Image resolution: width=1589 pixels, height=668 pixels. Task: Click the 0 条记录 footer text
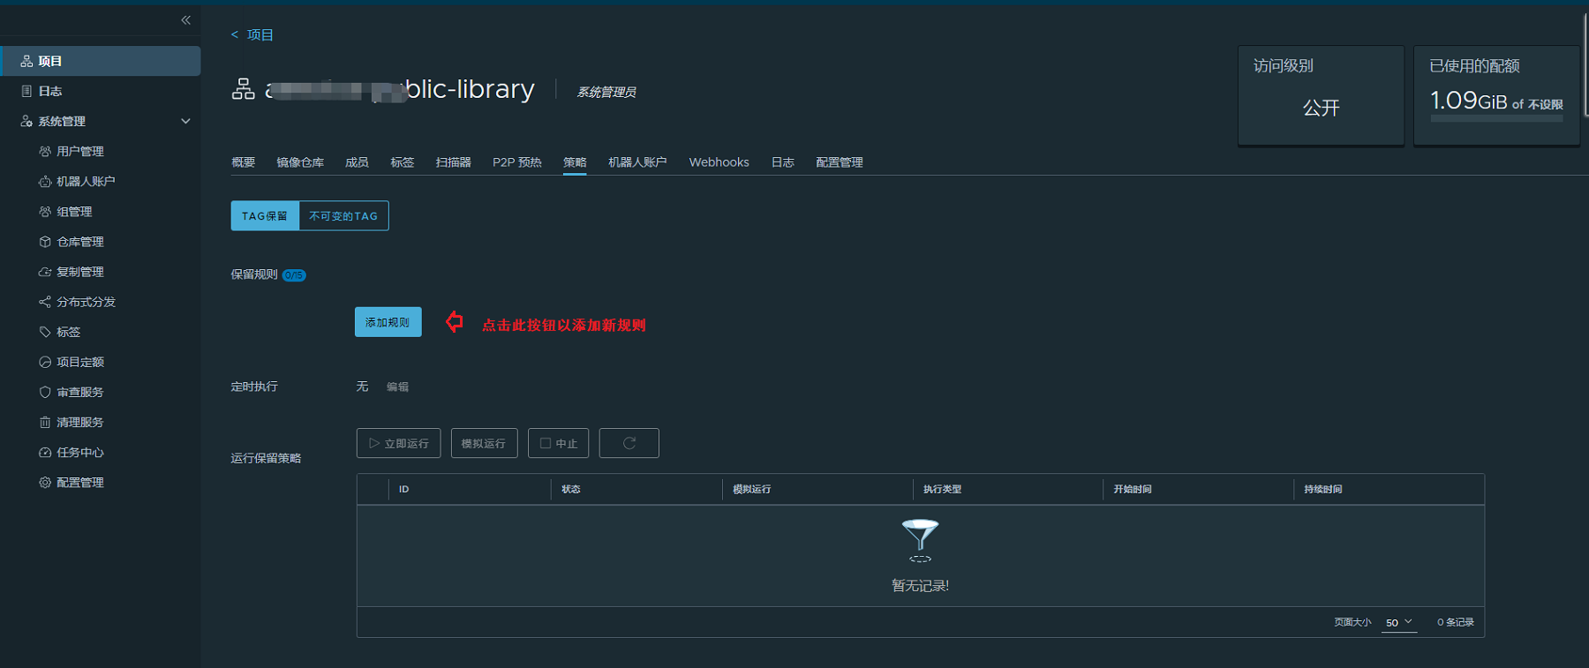tap(1456, 622)
